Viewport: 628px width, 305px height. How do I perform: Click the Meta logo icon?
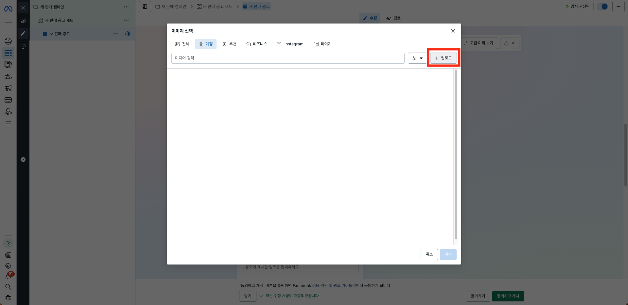(x=8, y=9)
